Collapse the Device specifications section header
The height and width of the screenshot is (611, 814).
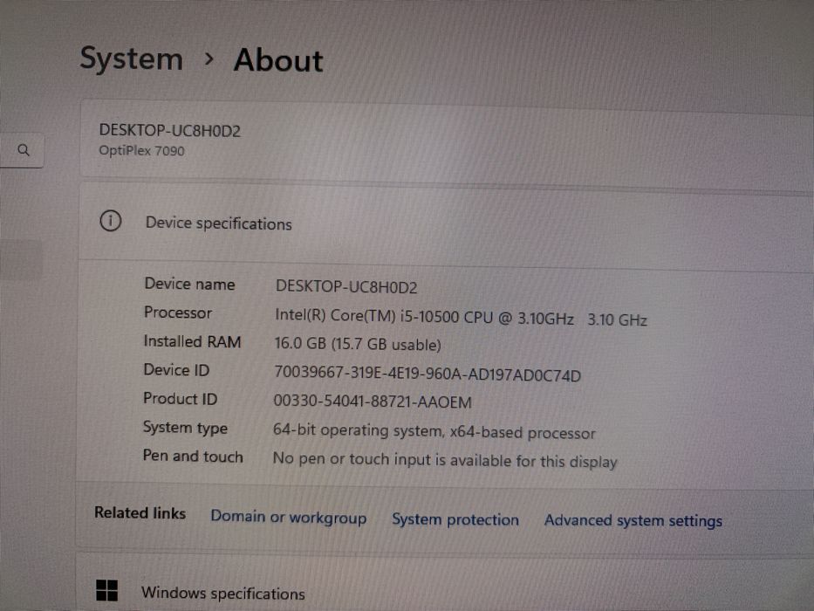tap(447, 223)
